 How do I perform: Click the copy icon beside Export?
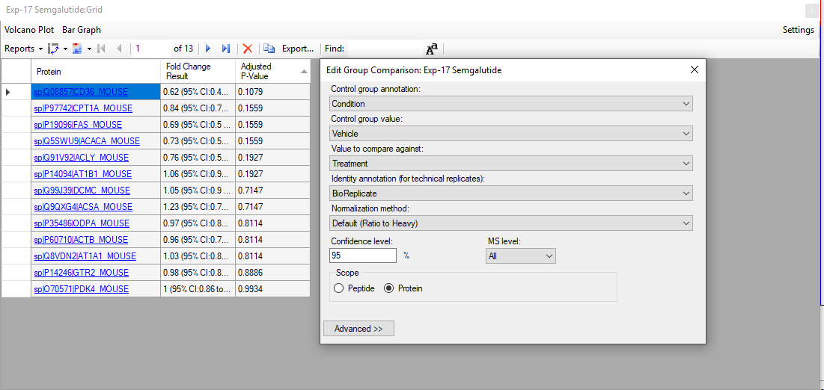click(x=269, y=49)
